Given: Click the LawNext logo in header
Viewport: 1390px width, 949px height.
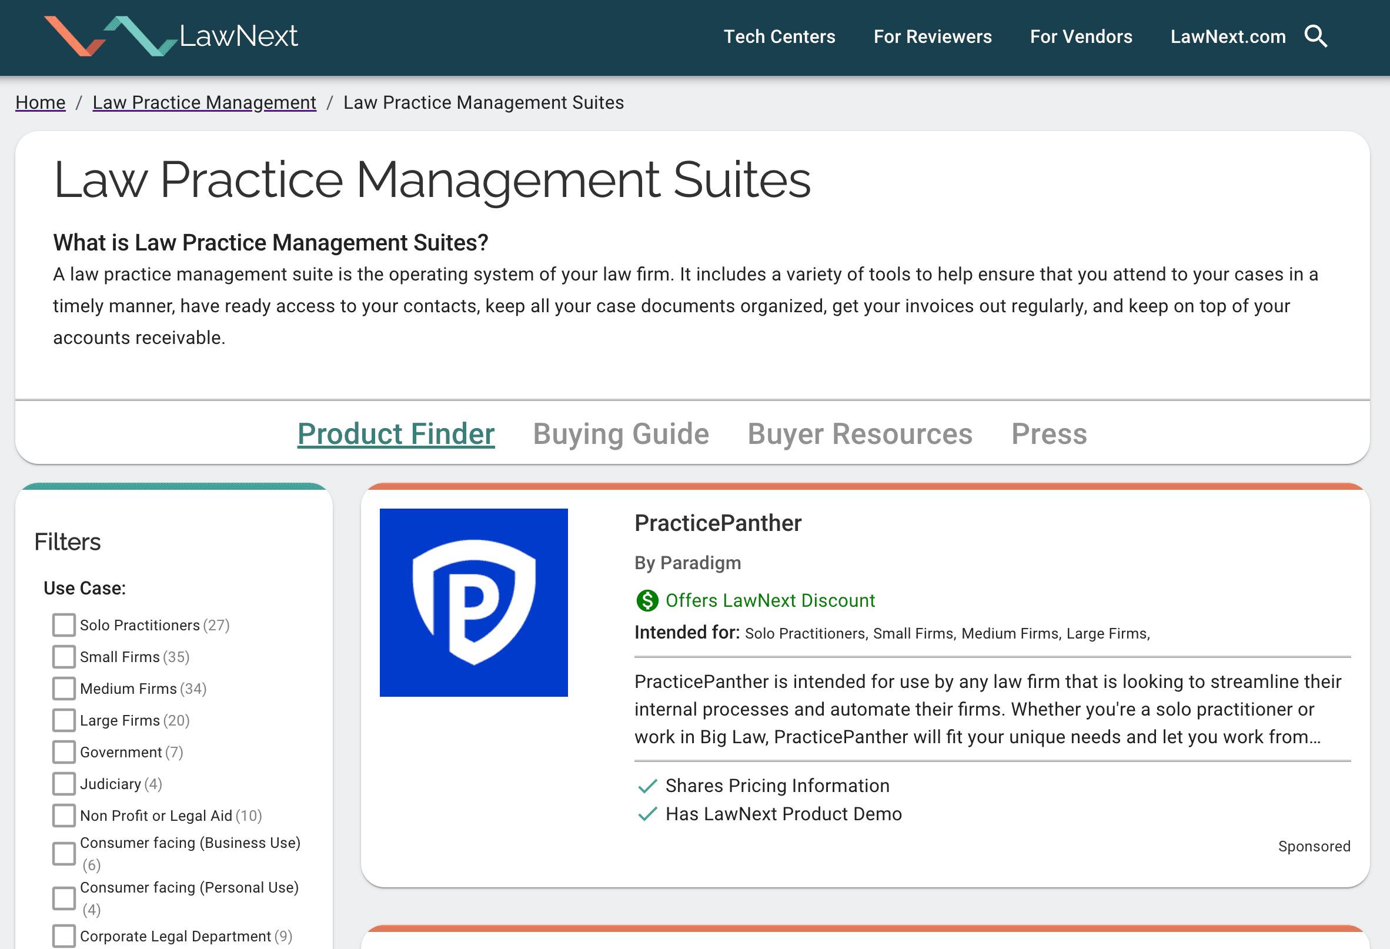Looking at the screenshot, I should tap(171, 36).
